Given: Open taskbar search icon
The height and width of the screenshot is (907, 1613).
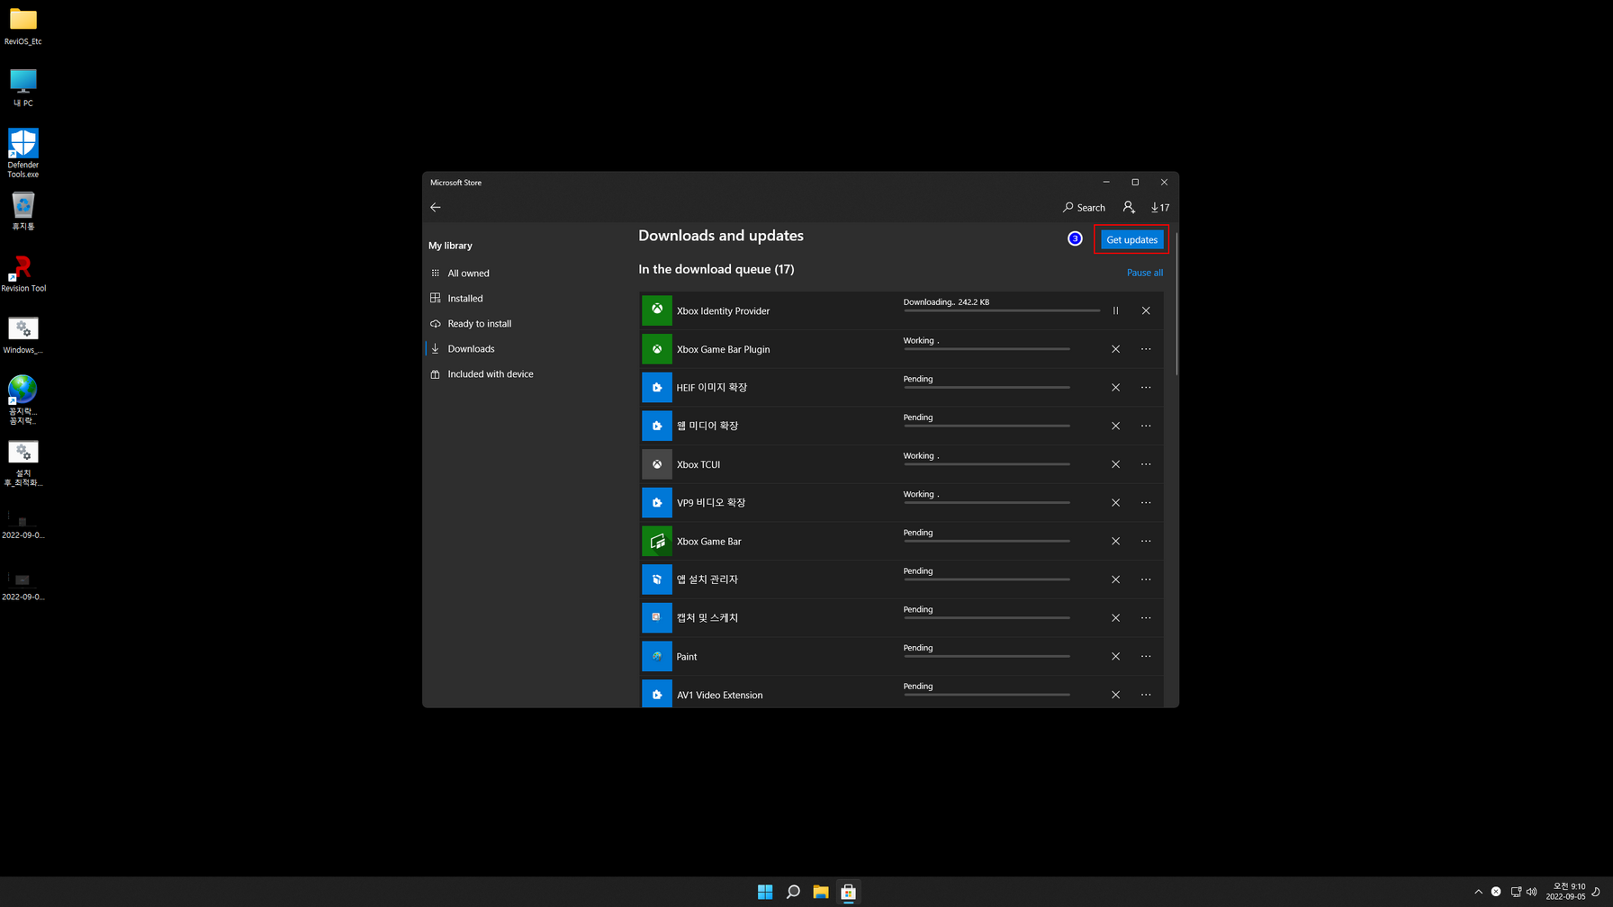Looking at the screenshot, I should [x=793, y=892].
